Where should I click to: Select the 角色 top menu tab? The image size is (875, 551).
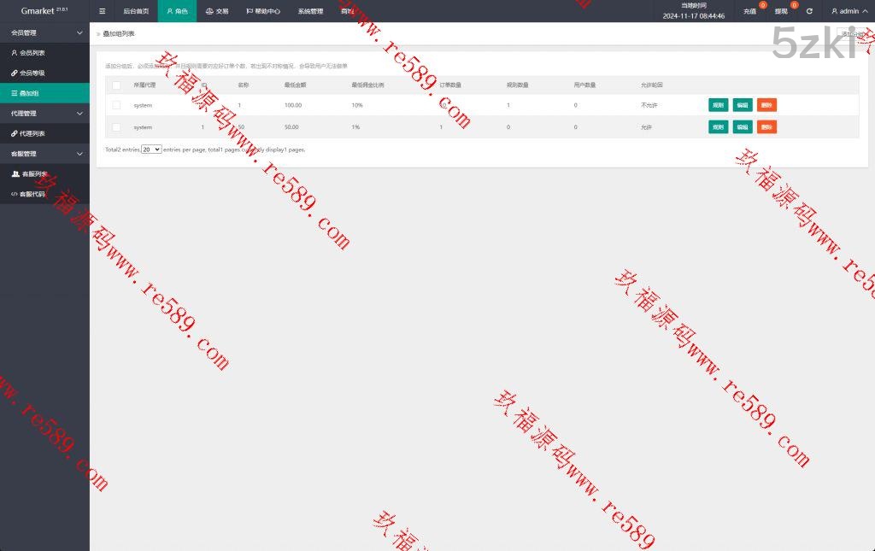click(x=178, y=11)
